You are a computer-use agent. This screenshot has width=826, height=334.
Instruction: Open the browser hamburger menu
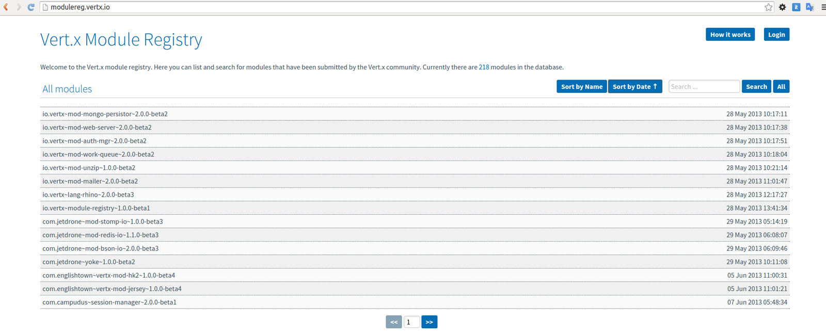[x=823, y=7]
